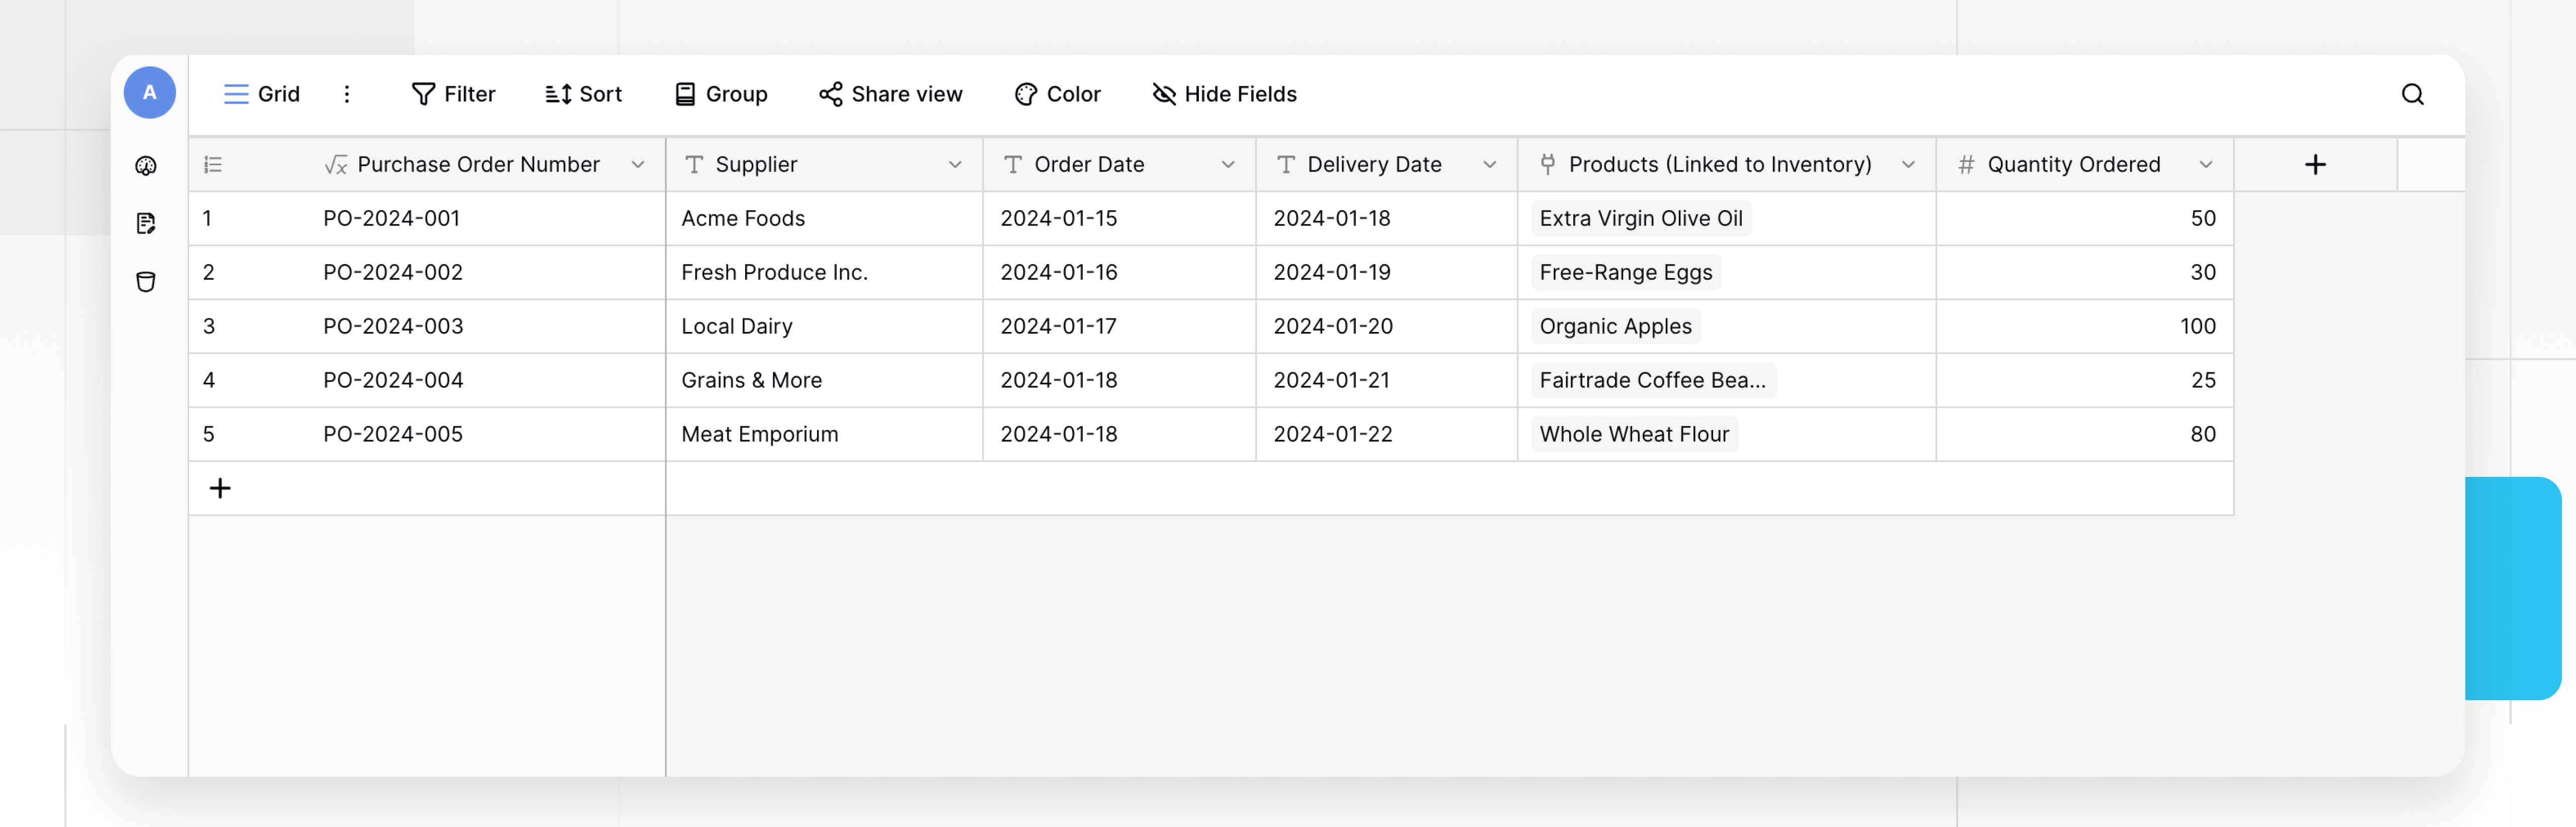
Task: Open the form edit icon in sidebar
Action: [x=146, y=223]
